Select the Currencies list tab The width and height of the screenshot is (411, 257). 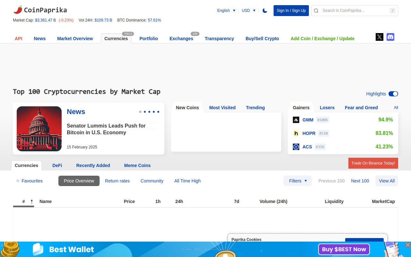click(26, 165)
